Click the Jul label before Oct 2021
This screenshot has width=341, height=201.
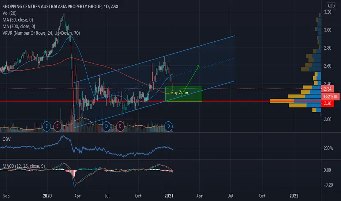pos(231,196)
